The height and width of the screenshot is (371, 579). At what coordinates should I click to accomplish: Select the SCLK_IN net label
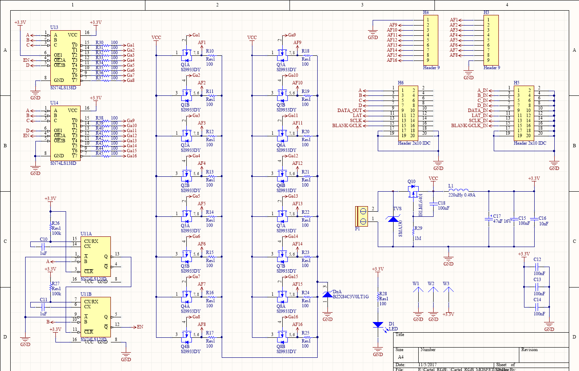pos(478,121)
